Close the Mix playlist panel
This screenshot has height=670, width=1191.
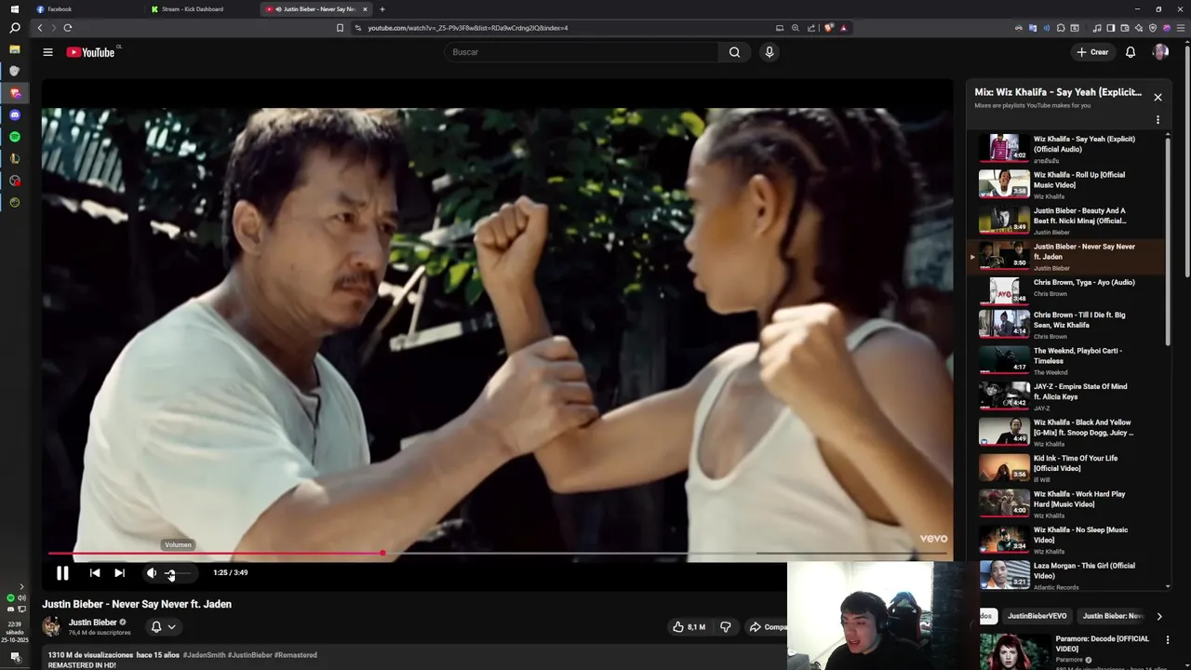[x=1158, y=97]
